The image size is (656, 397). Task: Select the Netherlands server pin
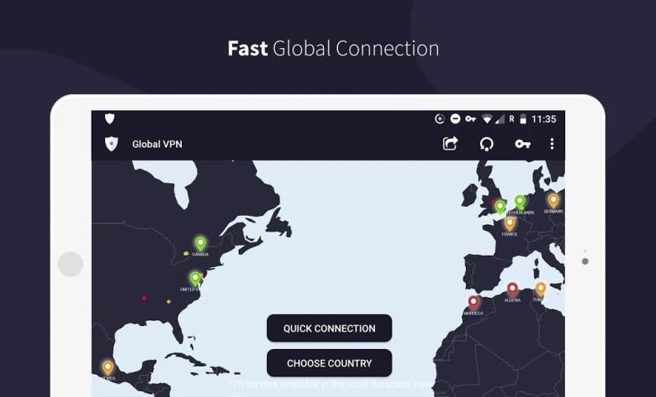[520, 201]
